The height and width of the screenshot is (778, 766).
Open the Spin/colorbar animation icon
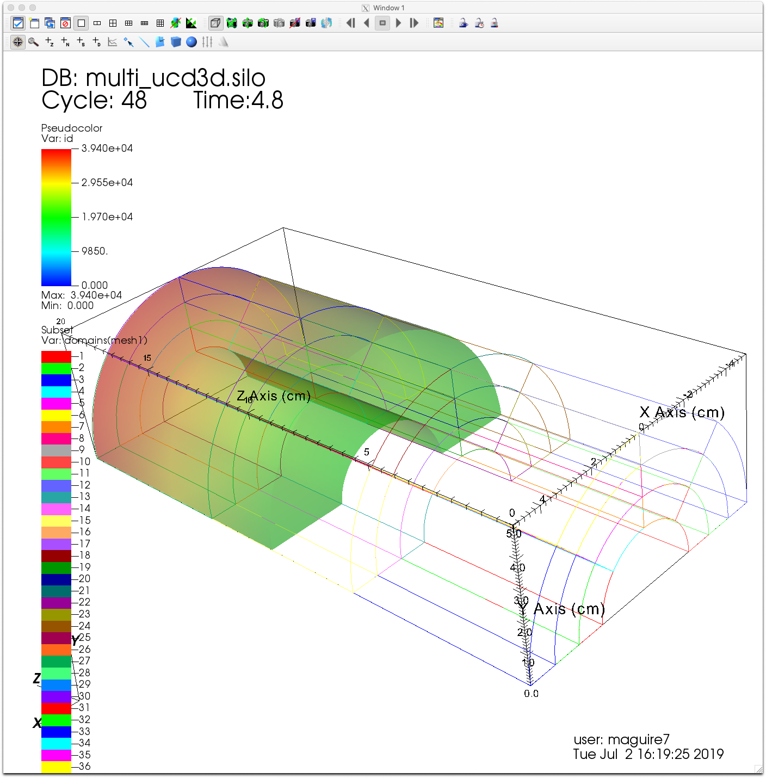(x=438, y=23)
